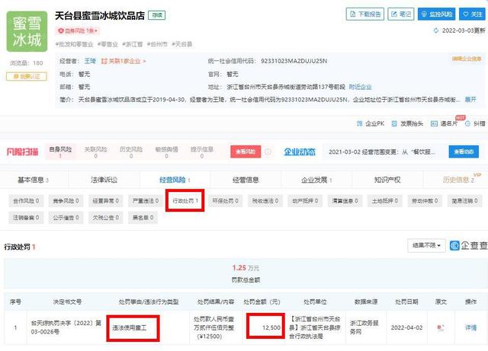Viewport: 488px width, 351px height.
Task: Switch to the 知识产权 tab
Action: pos(387,180)
